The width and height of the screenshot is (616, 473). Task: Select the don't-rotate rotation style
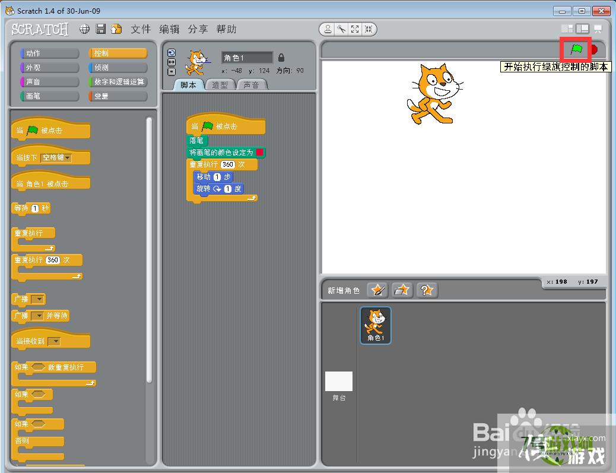pyautogui.click(x=172, y=72)
